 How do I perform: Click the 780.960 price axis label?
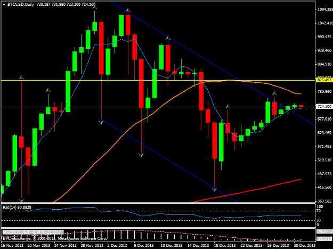click(x=324, y=92)
